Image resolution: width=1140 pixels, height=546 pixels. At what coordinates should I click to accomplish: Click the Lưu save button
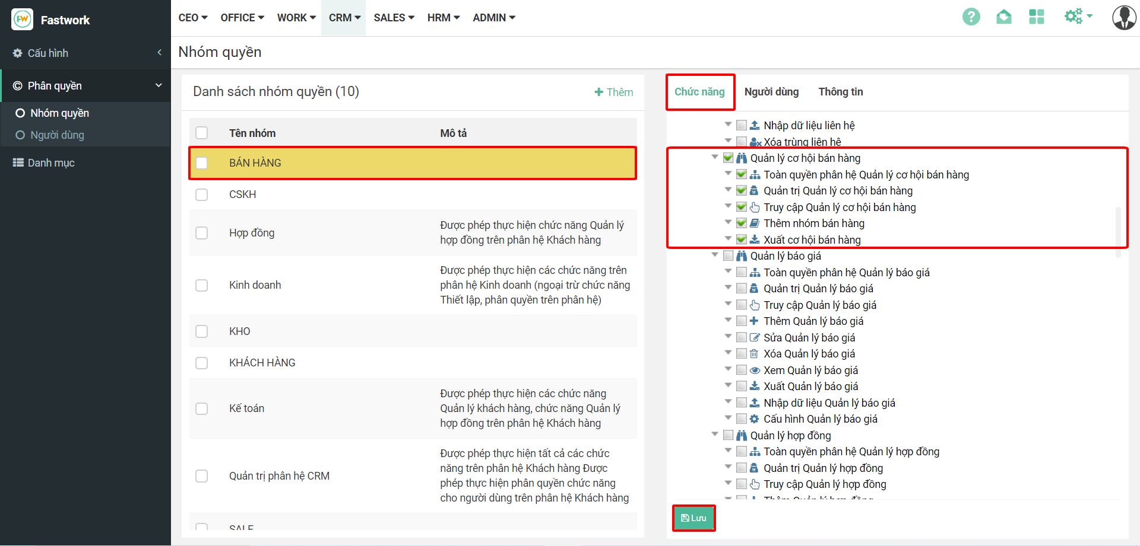(x=693, y=518)
